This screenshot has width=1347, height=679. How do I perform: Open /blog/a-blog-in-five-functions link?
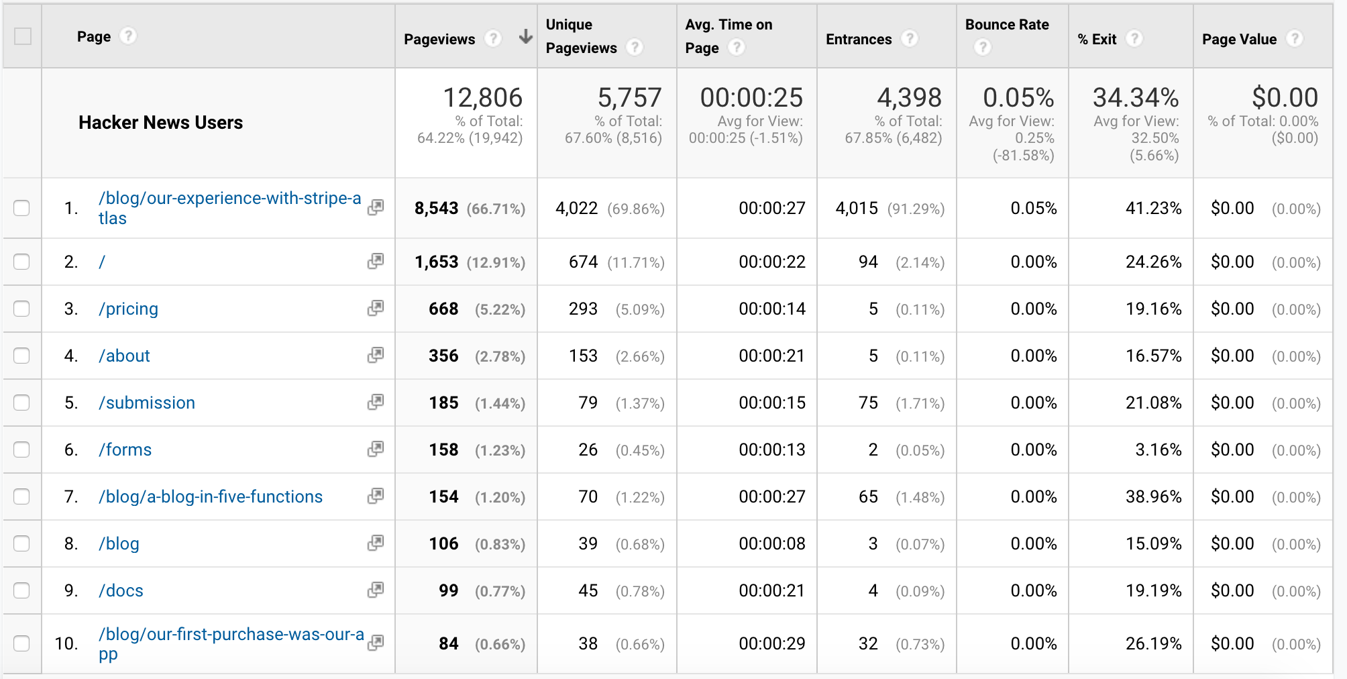click(211, 497)
